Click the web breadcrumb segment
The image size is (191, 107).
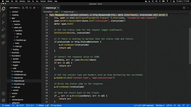pos(56,12)
